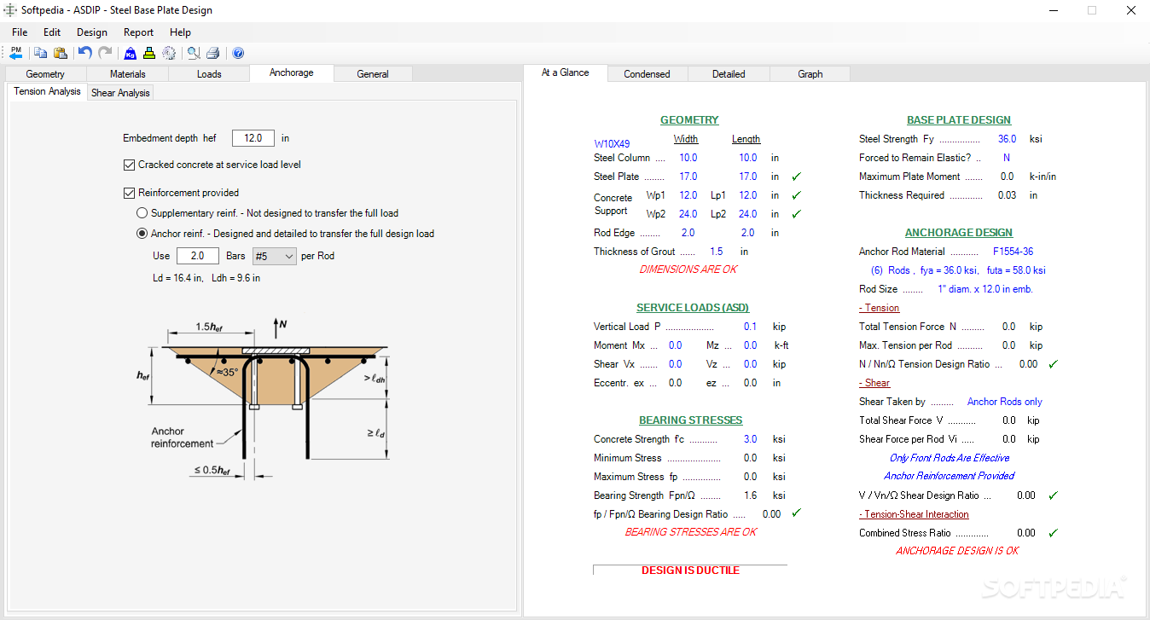Open the Graph tab

[810, 74]
